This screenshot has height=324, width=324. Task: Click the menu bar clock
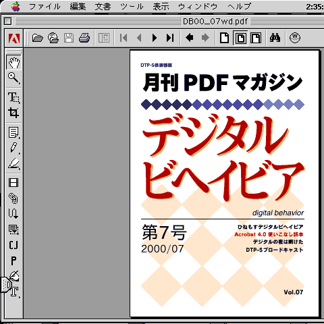click(x=315, y=7)
